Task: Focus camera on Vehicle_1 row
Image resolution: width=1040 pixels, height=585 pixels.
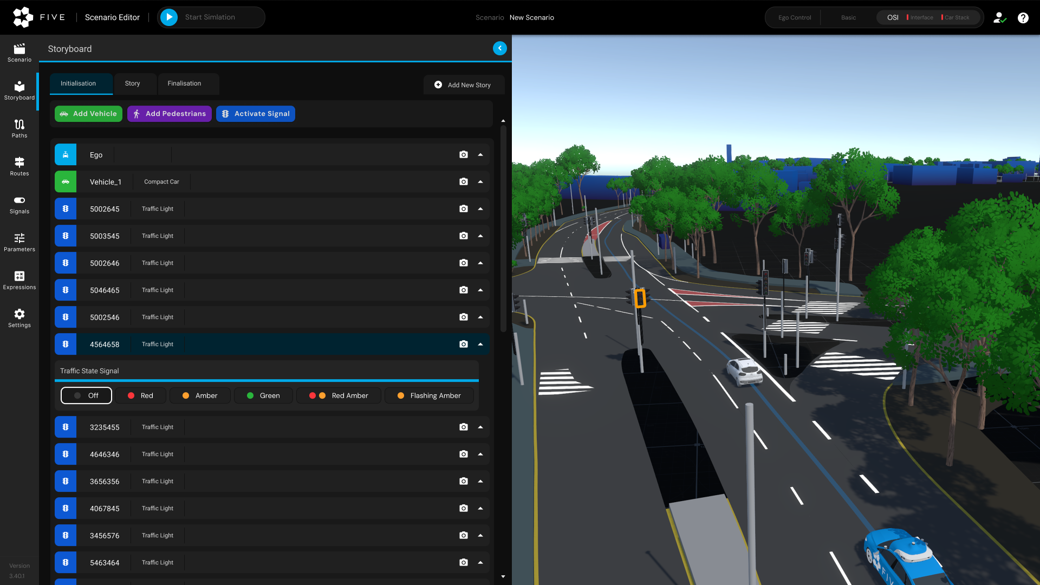Action: [464, 181]
